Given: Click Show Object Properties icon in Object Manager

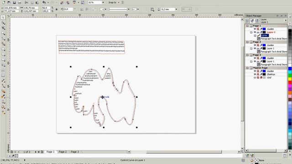Looking at the screenshot, I should pos(247,20).
